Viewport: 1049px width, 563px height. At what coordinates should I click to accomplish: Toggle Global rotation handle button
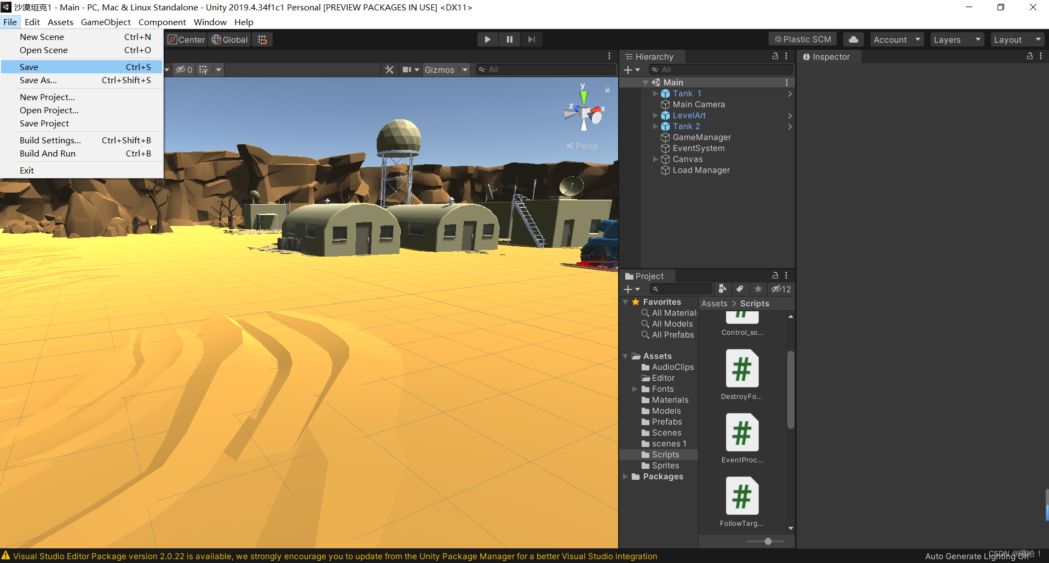click(230, 39)
